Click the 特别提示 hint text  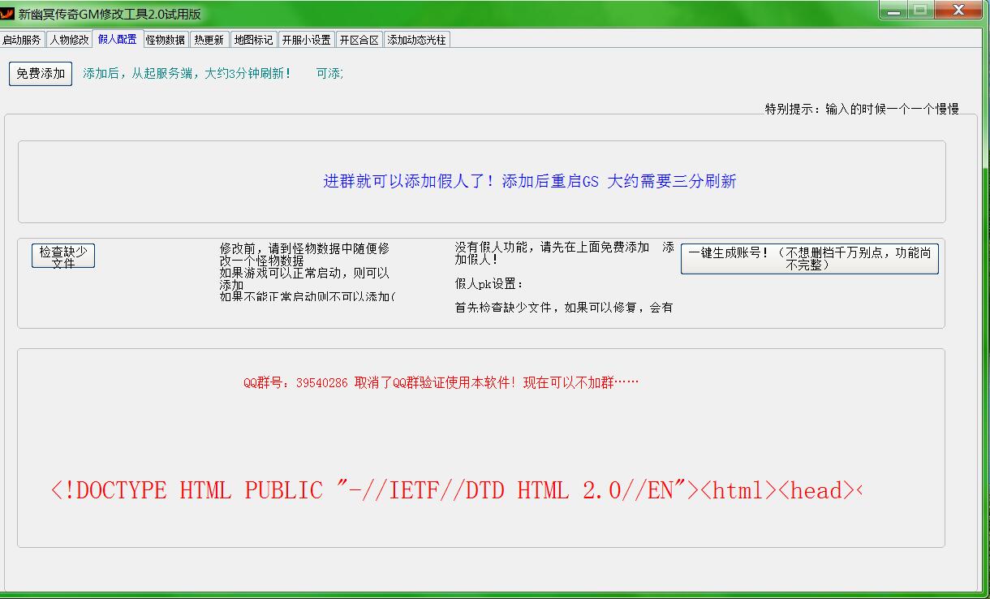click(861, 109)
